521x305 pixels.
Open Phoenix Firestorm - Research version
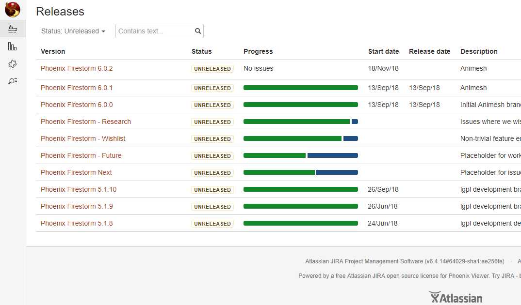[x=86, y=122]
